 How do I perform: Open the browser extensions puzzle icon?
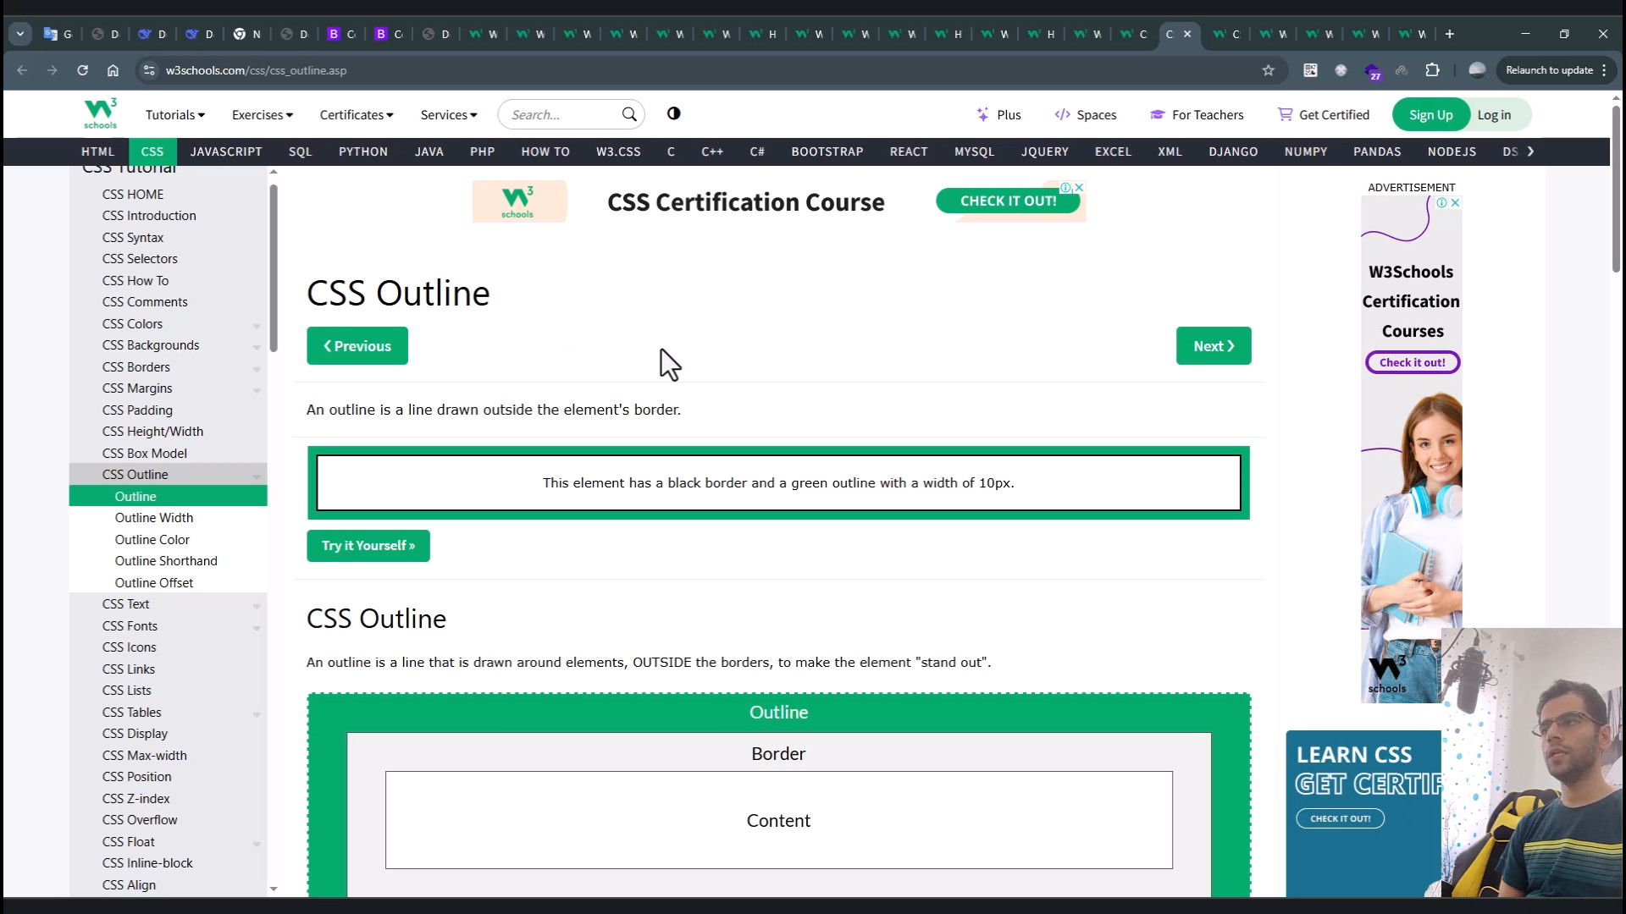(x=1433, y=70)
